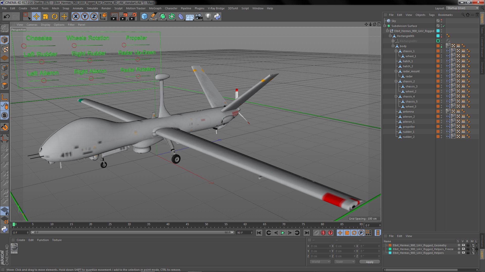This screenshot has width=485, height=272.
Task: Enable Texture mode checkerboard icon
Action: pyautogui.click(x=5, y=49)
